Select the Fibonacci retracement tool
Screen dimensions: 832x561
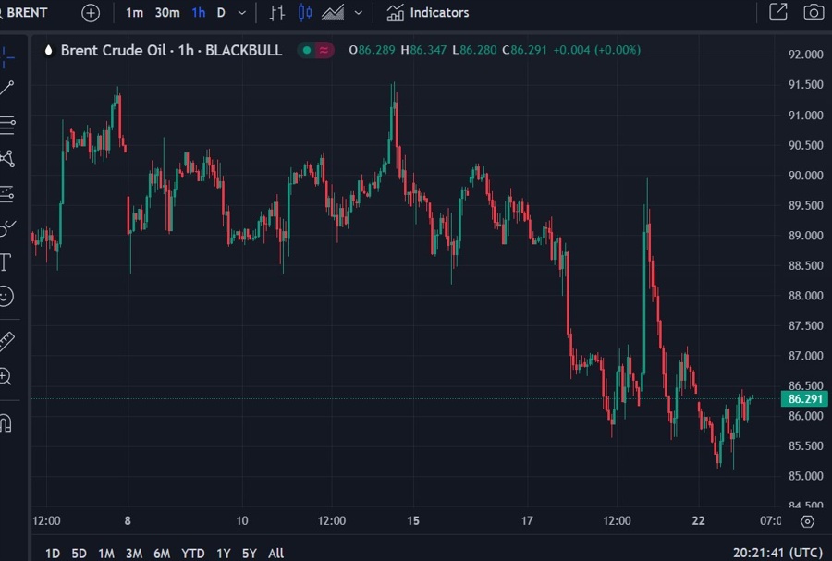tap(6, 125)
